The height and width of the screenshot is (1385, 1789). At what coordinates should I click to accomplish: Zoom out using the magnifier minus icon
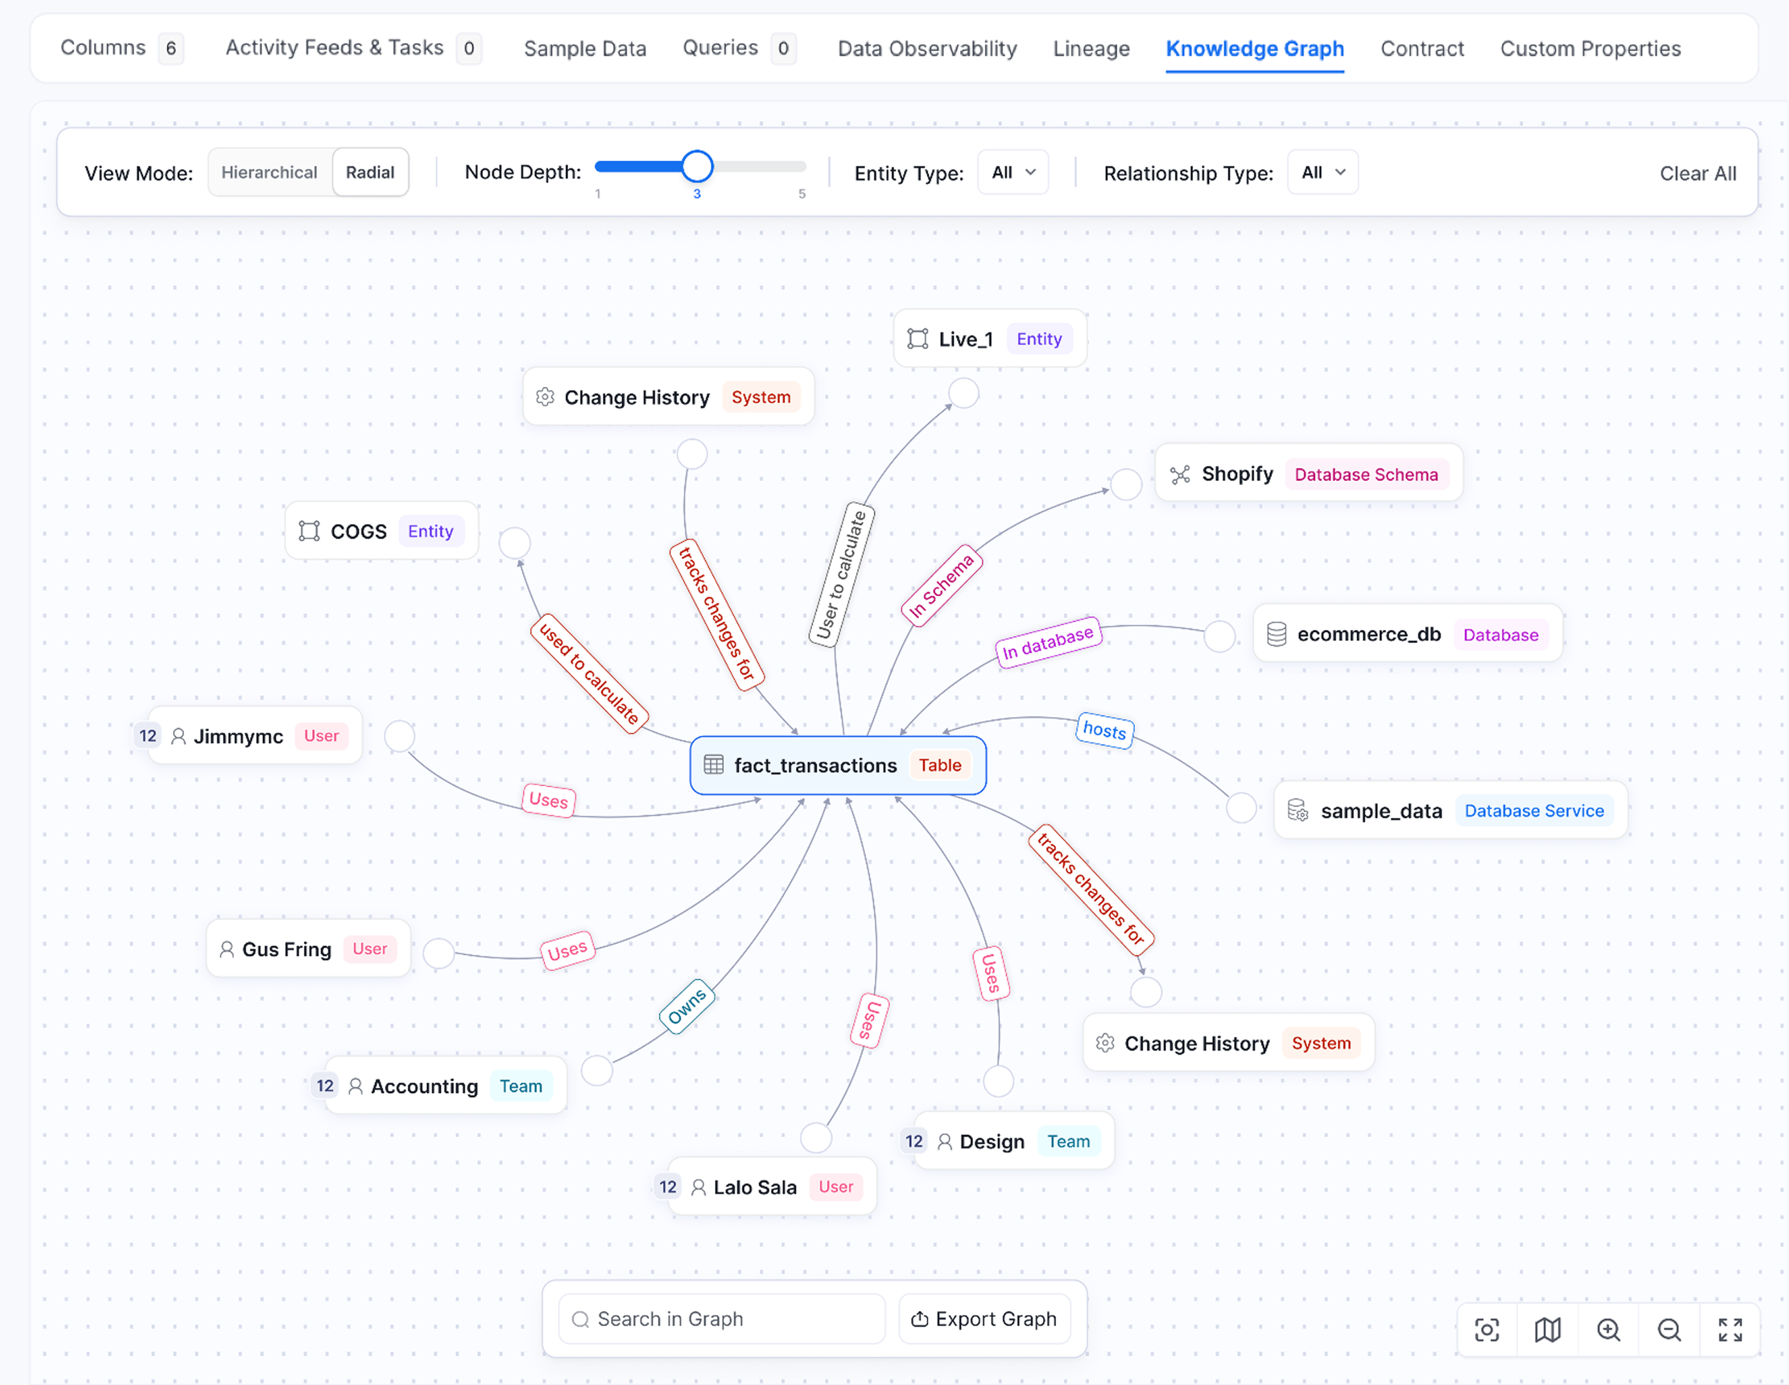click(x=1669, y=1330)
